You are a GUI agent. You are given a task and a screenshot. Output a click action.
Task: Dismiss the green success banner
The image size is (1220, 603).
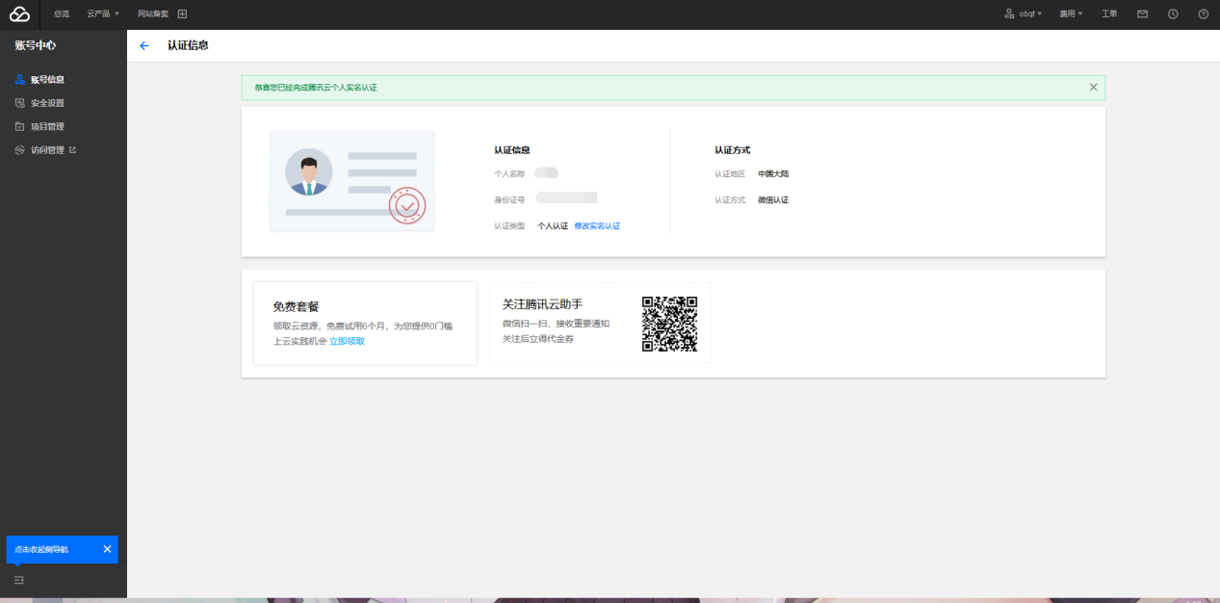[1093, 87]
